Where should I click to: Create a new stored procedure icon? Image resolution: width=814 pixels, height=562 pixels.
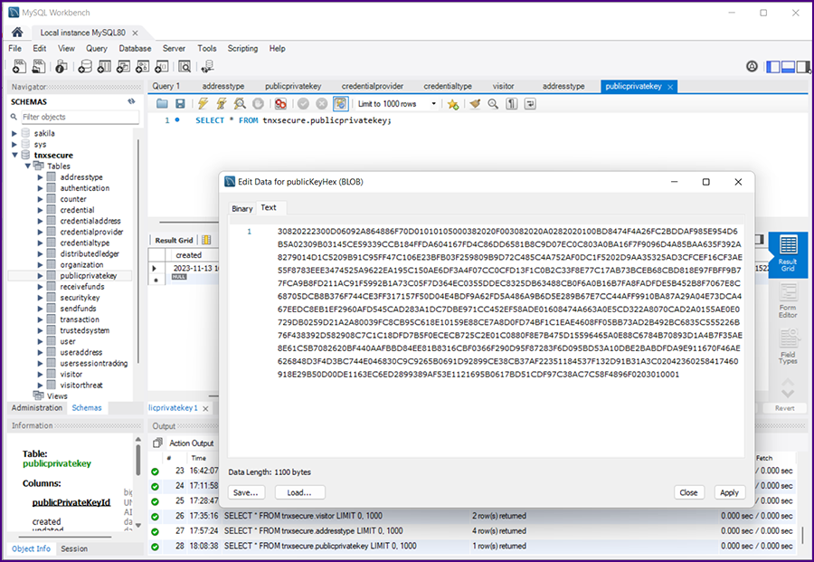click(x=142, y=66)
